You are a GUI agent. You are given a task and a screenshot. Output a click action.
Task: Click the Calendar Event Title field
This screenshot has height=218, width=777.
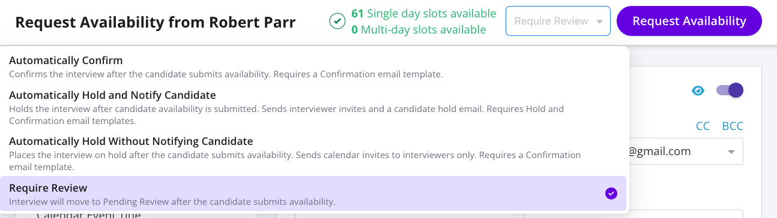[88, 214]
